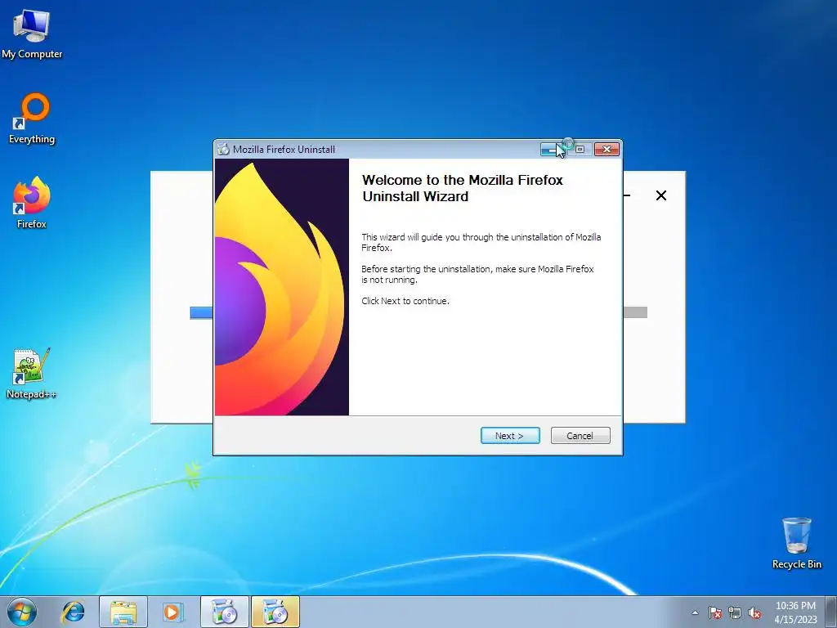This screenshot has height=628, width=837.
Task: Switch to the highlighted uninstaller taskbar item
Action: (x=275, y=612)
